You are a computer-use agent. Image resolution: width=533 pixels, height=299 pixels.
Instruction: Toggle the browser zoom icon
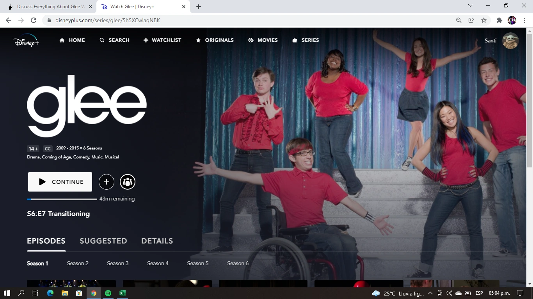click(458, 20)
